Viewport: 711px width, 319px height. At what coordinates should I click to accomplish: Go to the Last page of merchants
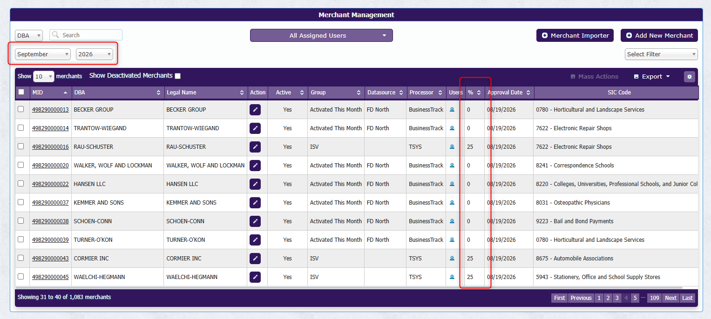687,298
